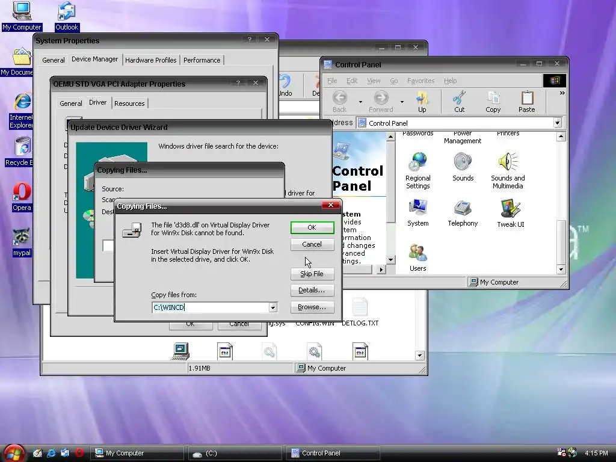
Task: Click the Details... button
Action: coord(312,291)
